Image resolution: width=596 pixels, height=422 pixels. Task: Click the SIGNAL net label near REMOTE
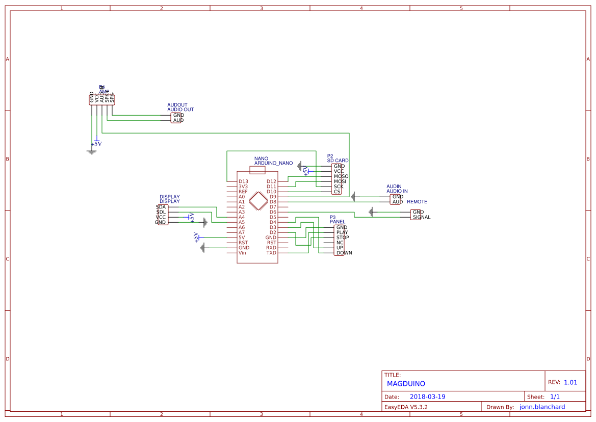pos(422,216)
